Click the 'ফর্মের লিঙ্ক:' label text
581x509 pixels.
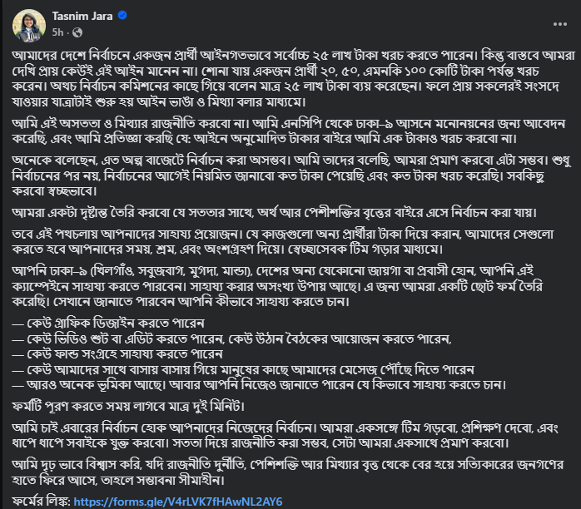pyautogui.click(x=40, y=502)
